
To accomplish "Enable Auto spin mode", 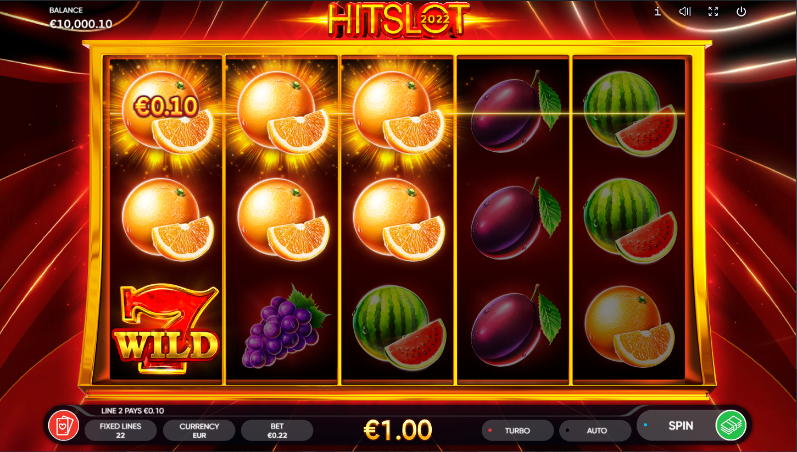I will [595, 431].
